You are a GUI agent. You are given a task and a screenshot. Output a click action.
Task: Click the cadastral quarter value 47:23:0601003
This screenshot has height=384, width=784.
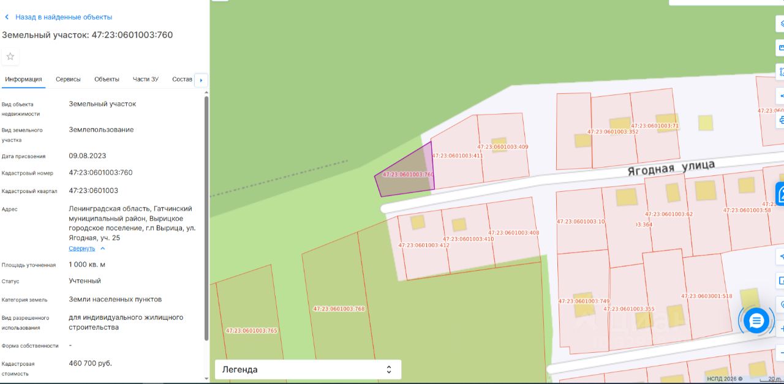[94, 190]
